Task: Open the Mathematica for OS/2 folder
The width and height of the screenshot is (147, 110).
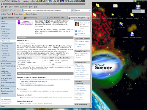Action: click(x=132, y=16)
